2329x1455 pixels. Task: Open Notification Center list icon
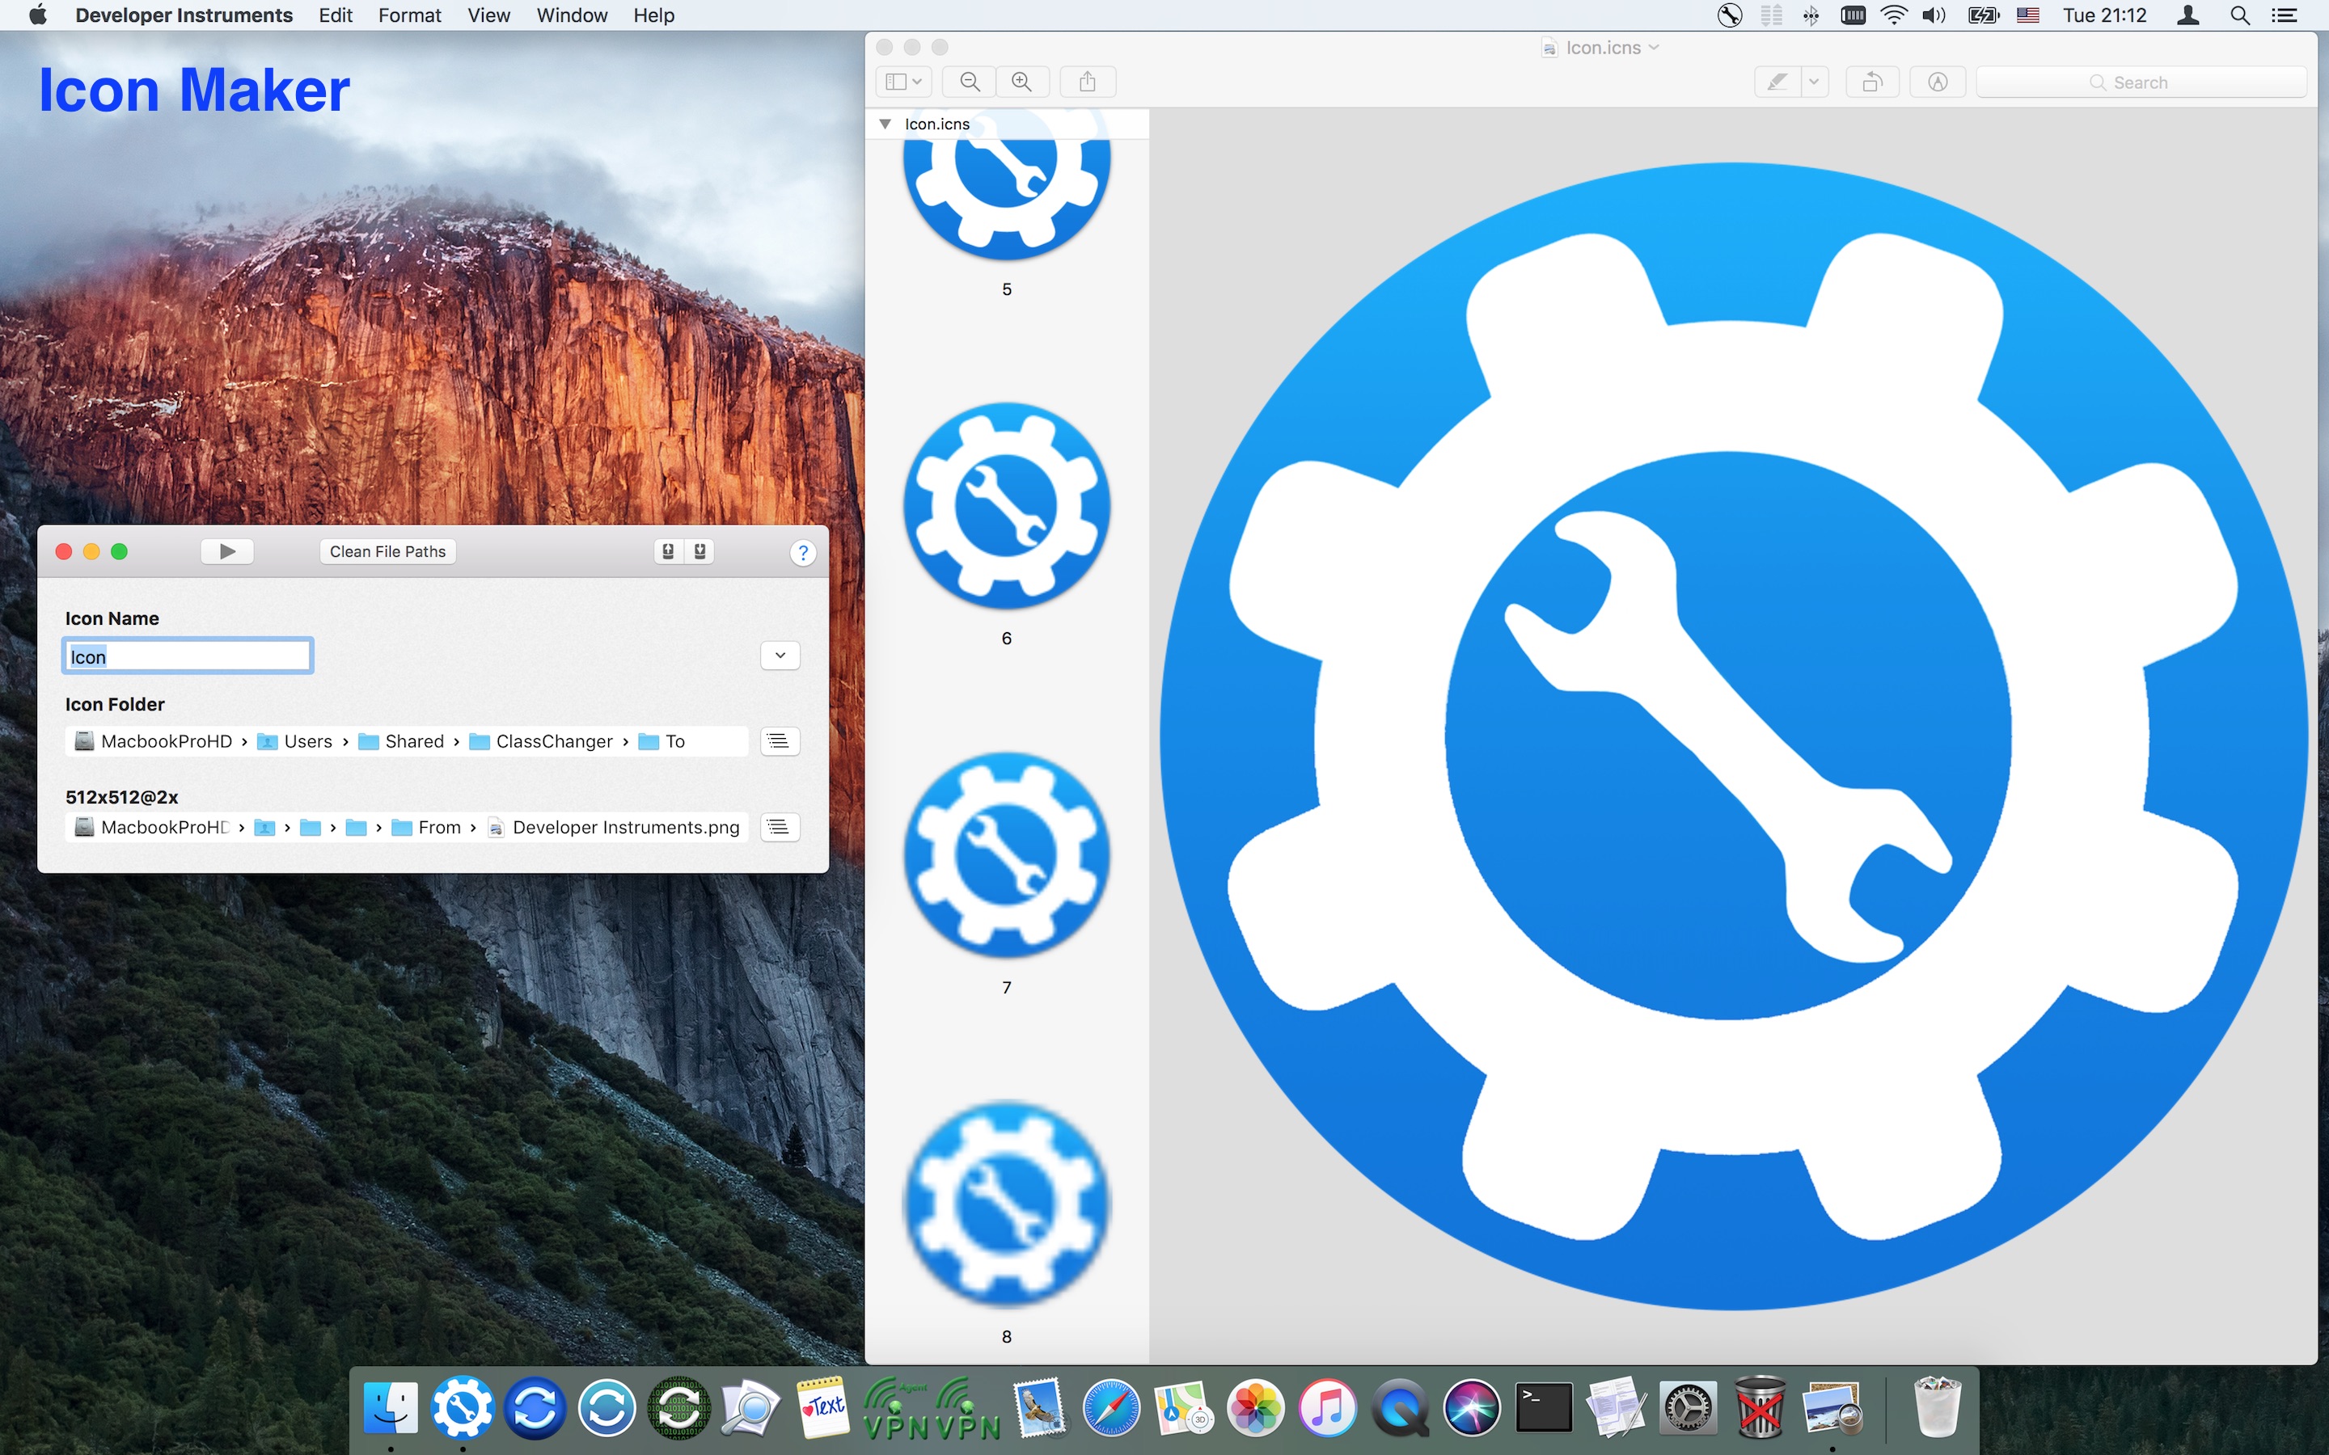(2285, 15)
